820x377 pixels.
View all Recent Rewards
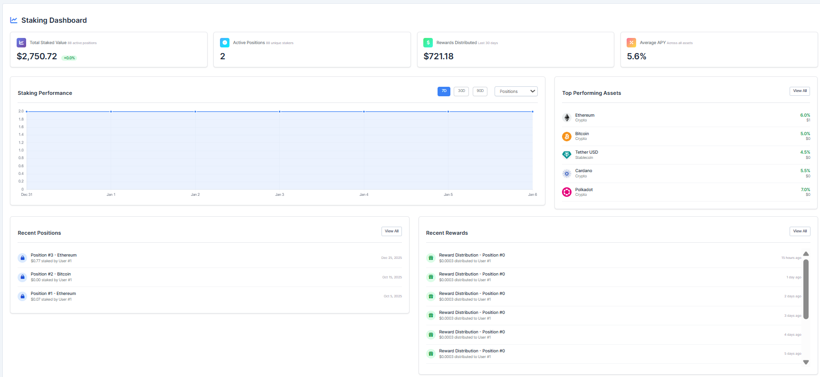pyautogui.click(x=800, y=231)
